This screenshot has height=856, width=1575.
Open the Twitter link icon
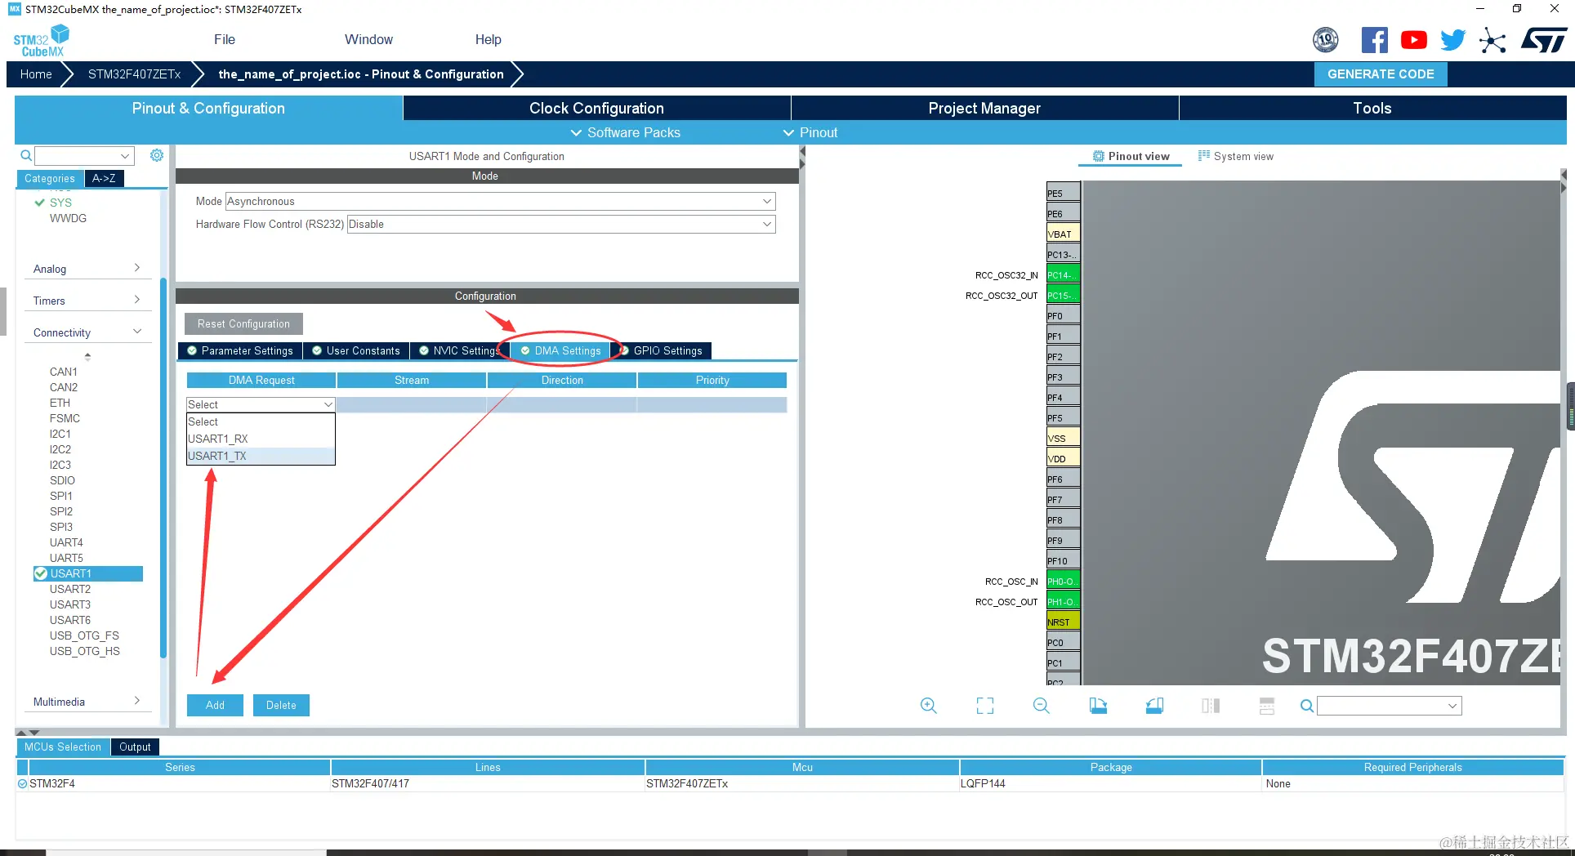coord(1452,40)
